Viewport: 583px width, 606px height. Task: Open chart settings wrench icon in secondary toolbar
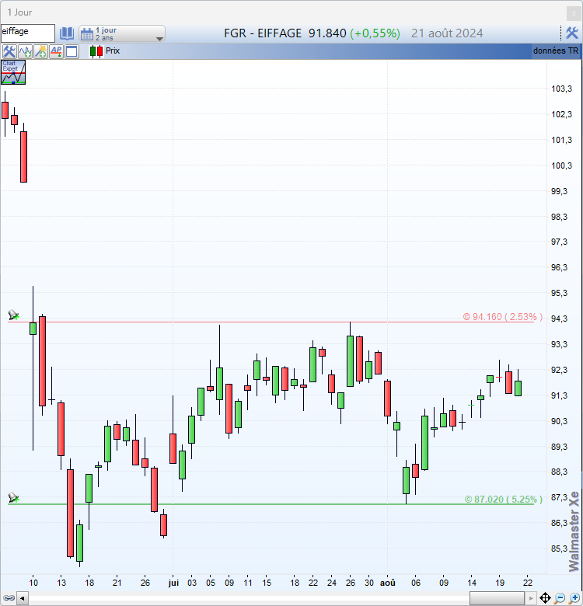(x=9, y=51)
